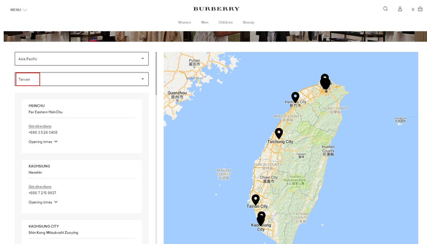This screenshot has width=427, height=244.
Task: Click the Far Eastern HsinChu store name
Action: point(46,112)
